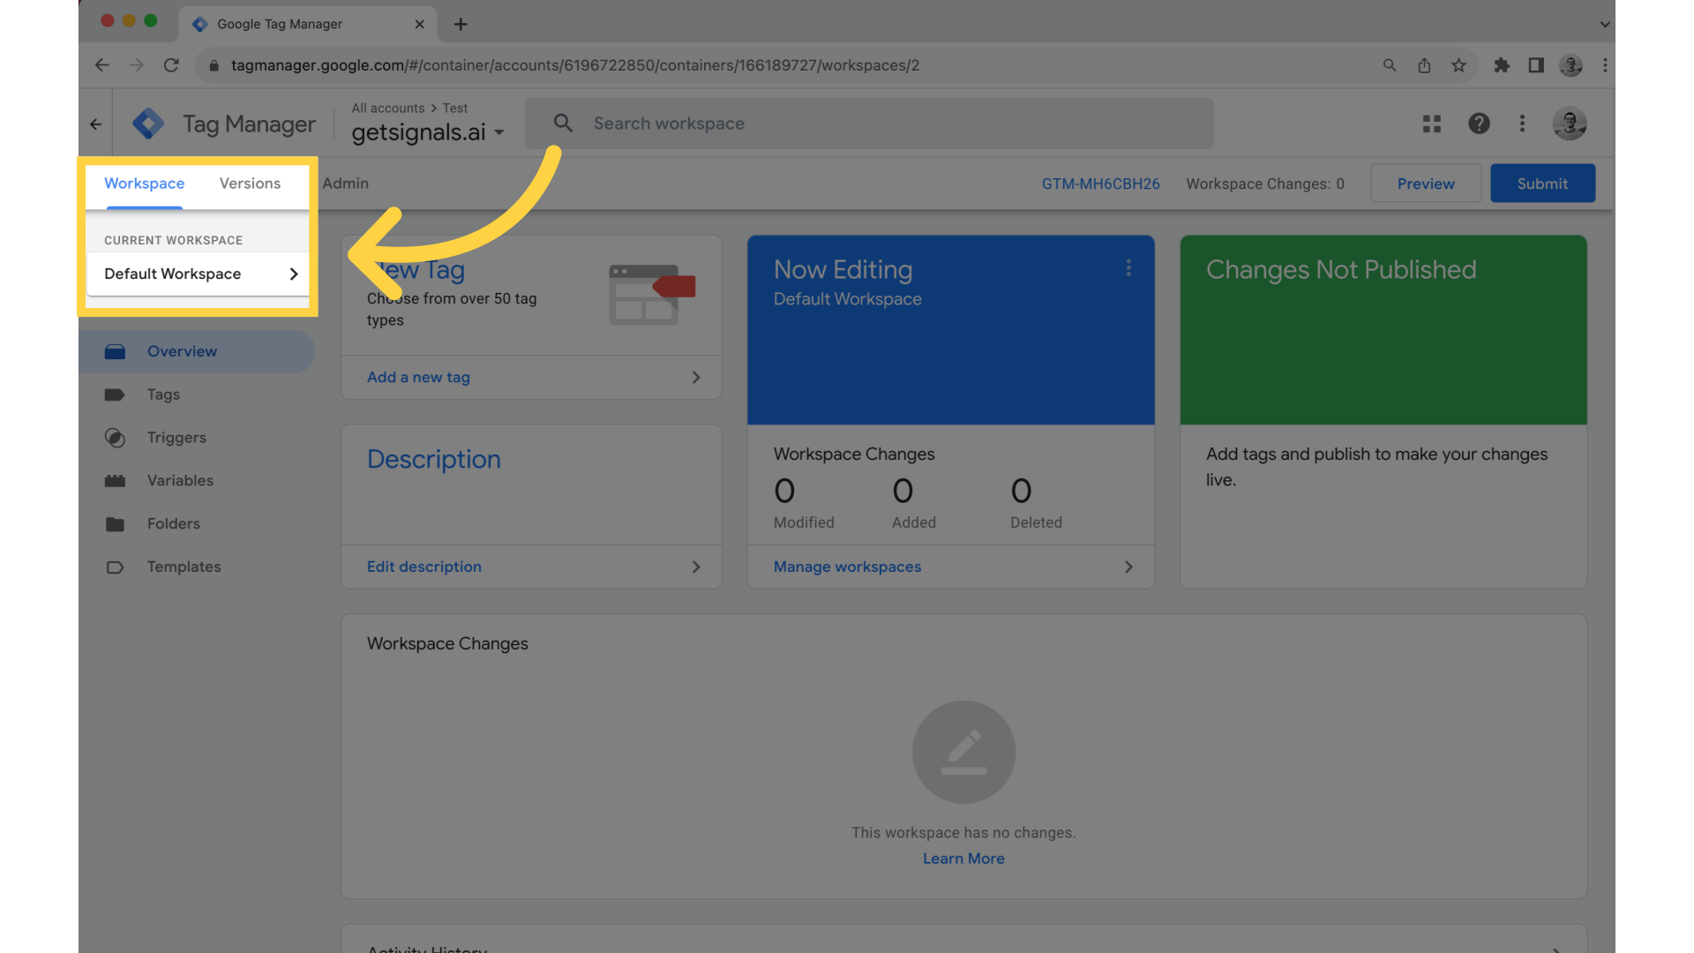The image size is (1694, 953).
Task: Click the Manage workspaces chevron
Action: (x=1128, y=567)
